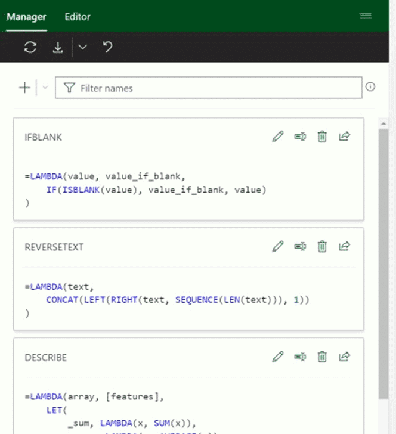Screen dimensions: 396x434
Task: Show info tooltip beside filter box
Action: click(370, 87)
